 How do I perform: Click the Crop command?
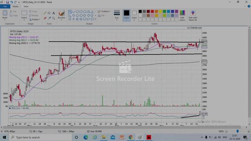[33, 11]
